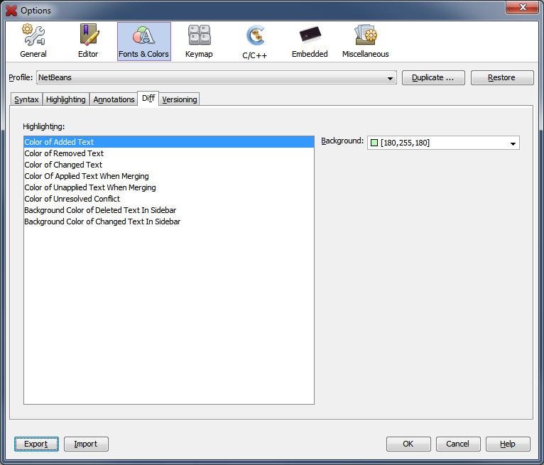Select 'Color of Unresolved Conflict' item
This screenshot has width=544, height=465.
coord(169,199)
